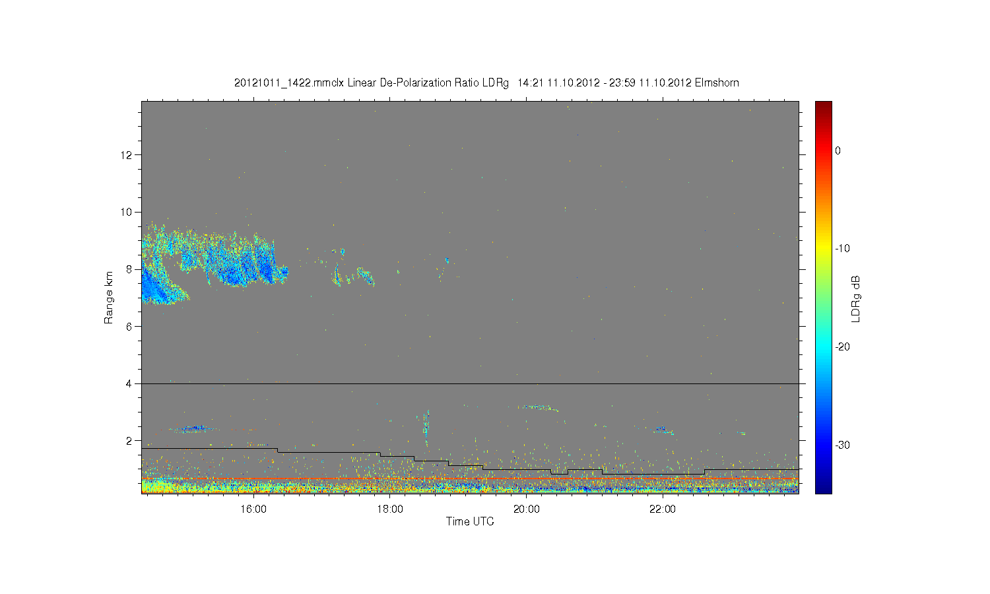Click the '-10' colorbar tick label
This screenshot has width=990, height=594.
(x=842, y=249)
